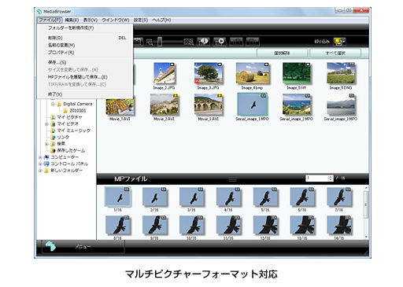The width and height of the screenshot is (403, 287).
Task: Collapse the Digital Camera folder node
Action: pos(53,104)
